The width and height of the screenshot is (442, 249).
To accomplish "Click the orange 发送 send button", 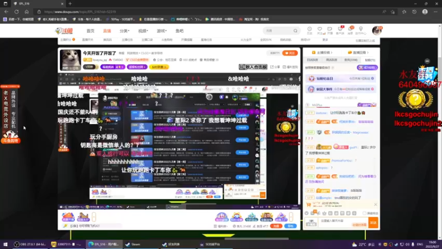I will (x=373, y=223).
